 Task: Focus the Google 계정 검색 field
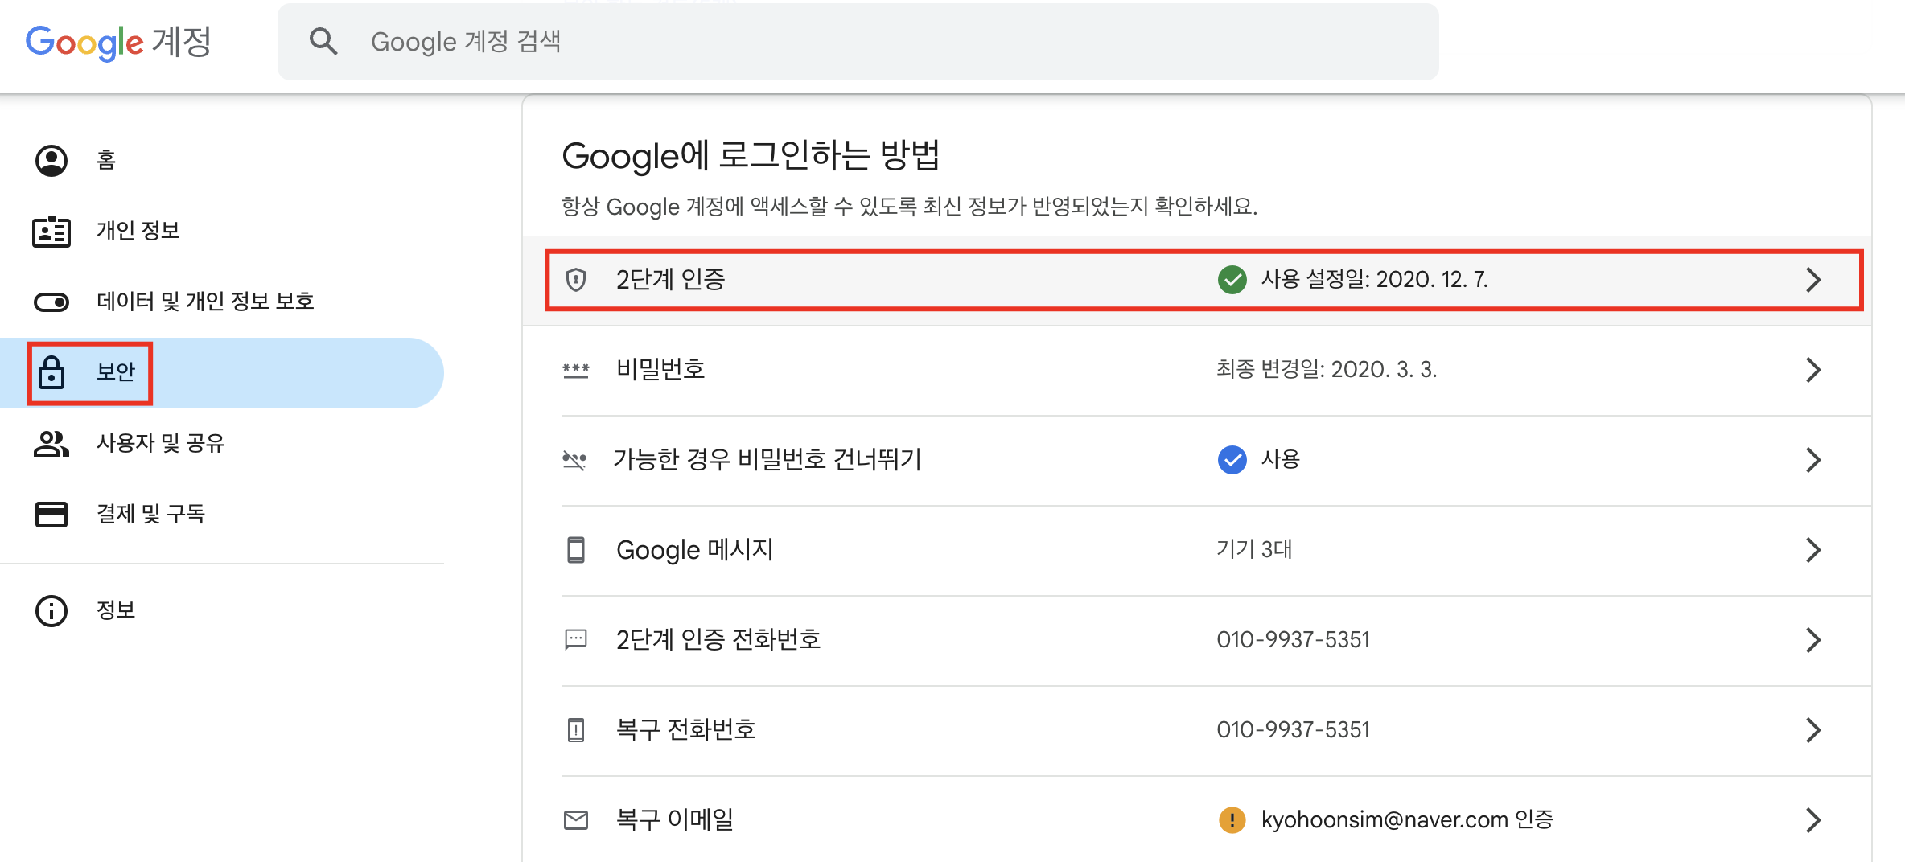click(858, 42)
